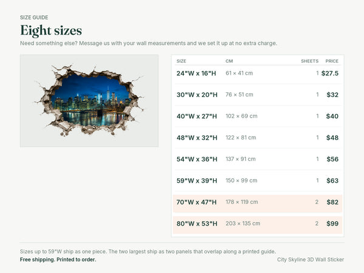The width and height of the screenshot is (364, 273).
Task: Click the Need something else message line
Action: point(149,43)
